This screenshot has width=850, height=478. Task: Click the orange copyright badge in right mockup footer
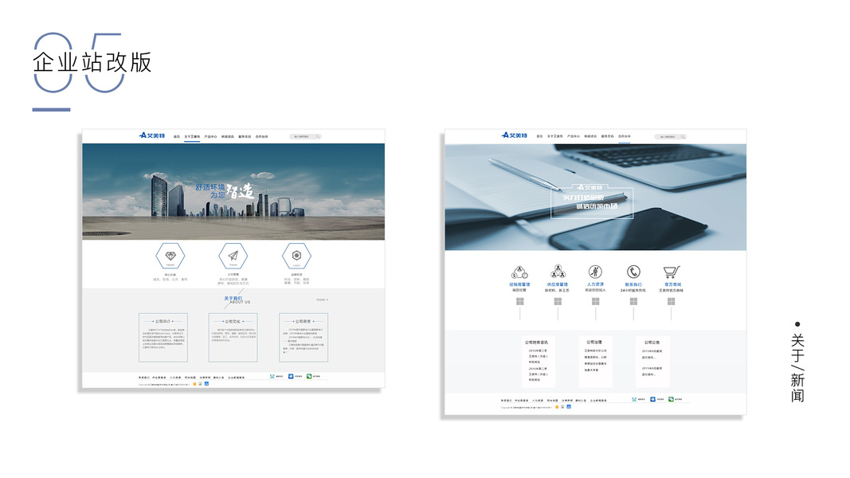[x=557, y=406]
